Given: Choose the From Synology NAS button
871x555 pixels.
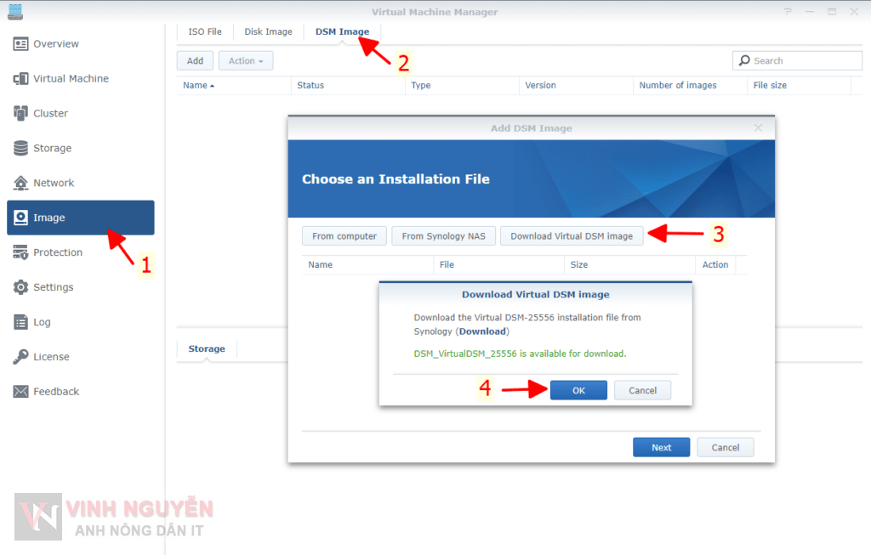Looking at the screenshot, I should click(x=444, y=236).
